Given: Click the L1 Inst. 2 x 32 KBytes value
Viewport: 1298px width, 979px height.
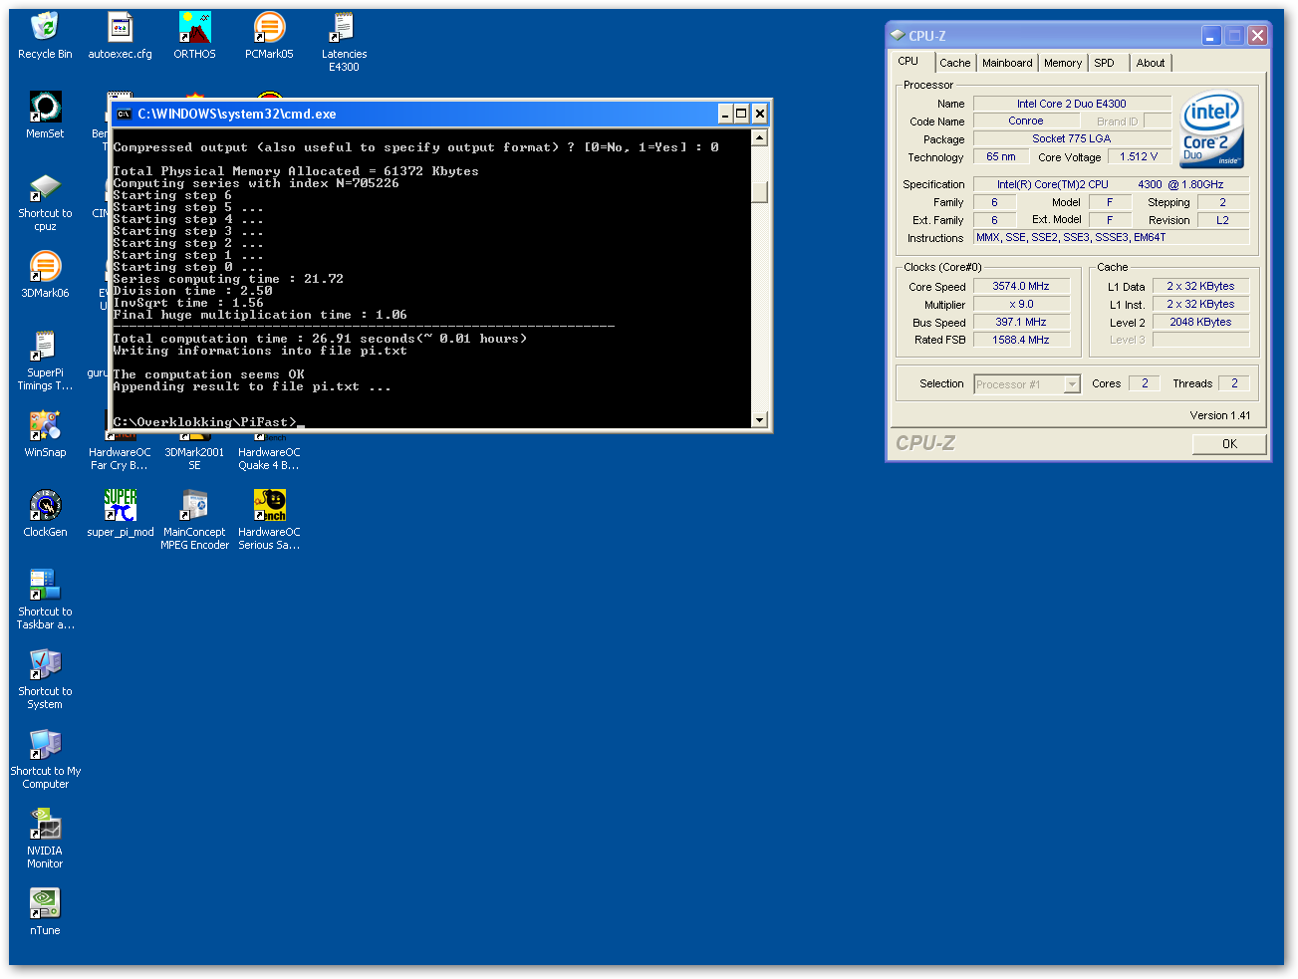Looking at the screenshot, I should coord(1200,304).
